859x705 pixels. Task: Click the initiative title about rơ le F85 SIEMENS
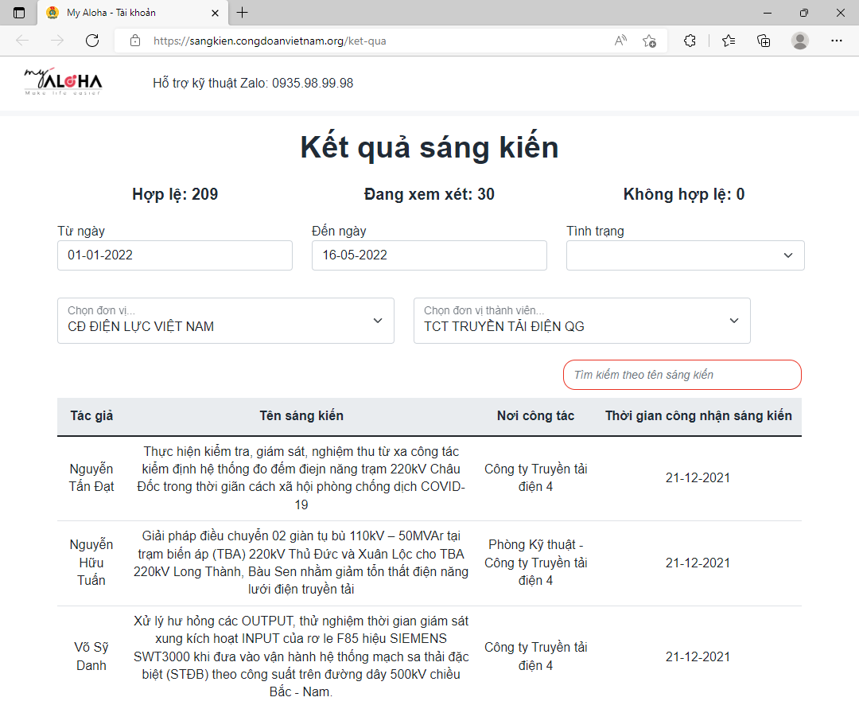point(301,656)
